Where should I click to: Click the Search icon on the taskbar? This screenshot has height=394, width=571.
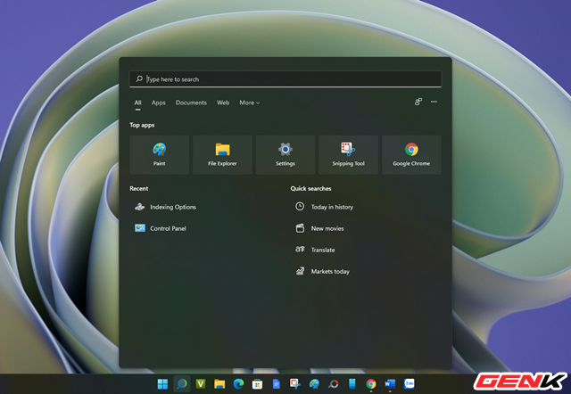(x=181, y=384)
